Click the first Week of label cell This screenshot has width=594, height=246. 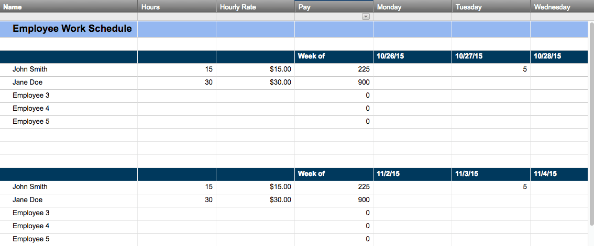pos(334,57)
